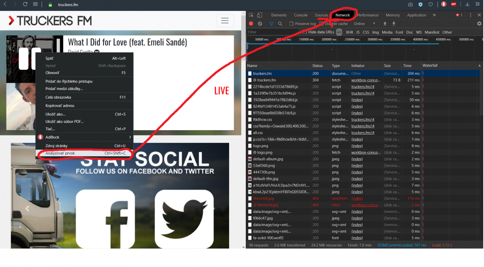This screenshot has height=267, width=484.
Task: Open search in the Network panel
Action: (x=280, y=23)
